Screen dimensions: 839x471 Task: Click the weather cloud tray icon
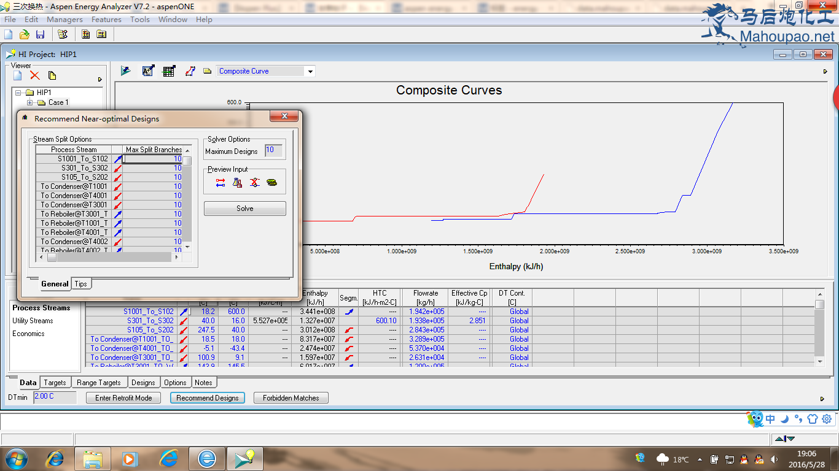point(663,459)
